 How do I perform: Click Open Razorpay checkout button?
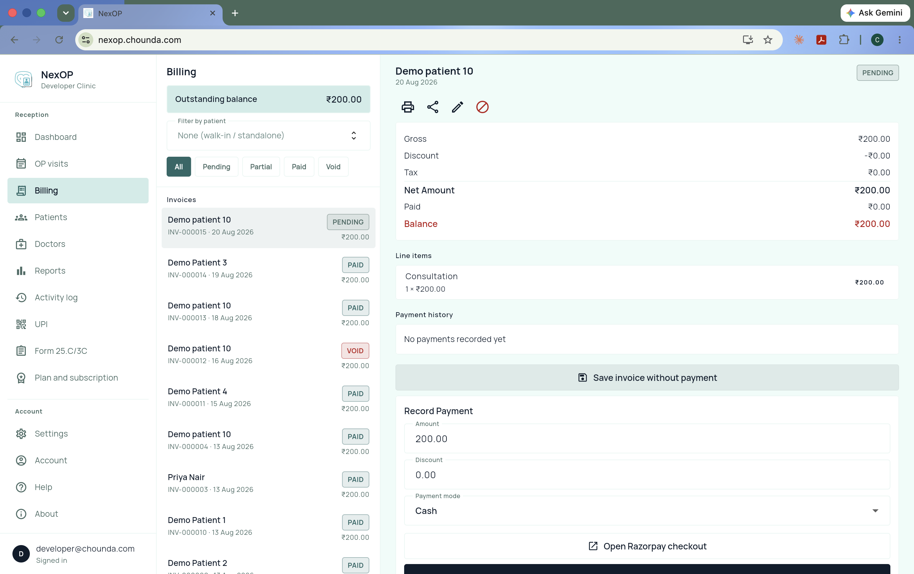(x=647, y=546)
